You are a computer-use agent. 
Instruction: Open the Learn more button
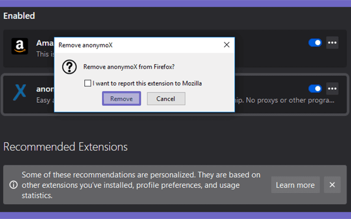pos(295,185)
